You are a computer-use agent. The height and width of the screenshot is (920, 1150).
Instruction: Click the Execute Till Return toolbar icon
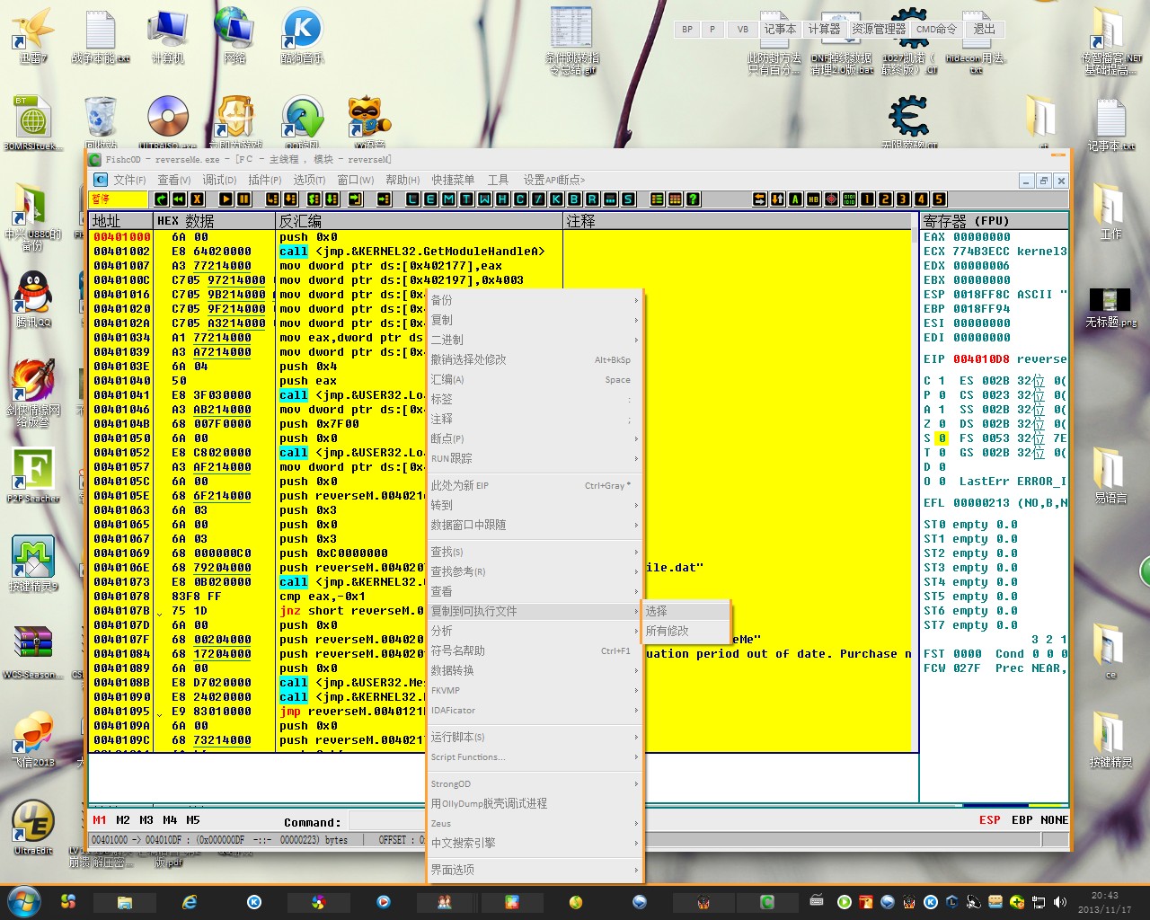356,199
